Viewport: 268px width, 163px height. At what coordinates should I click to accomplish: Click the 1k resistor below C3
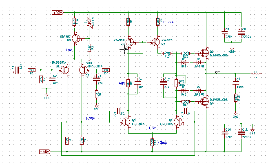[x=97, y=94]
